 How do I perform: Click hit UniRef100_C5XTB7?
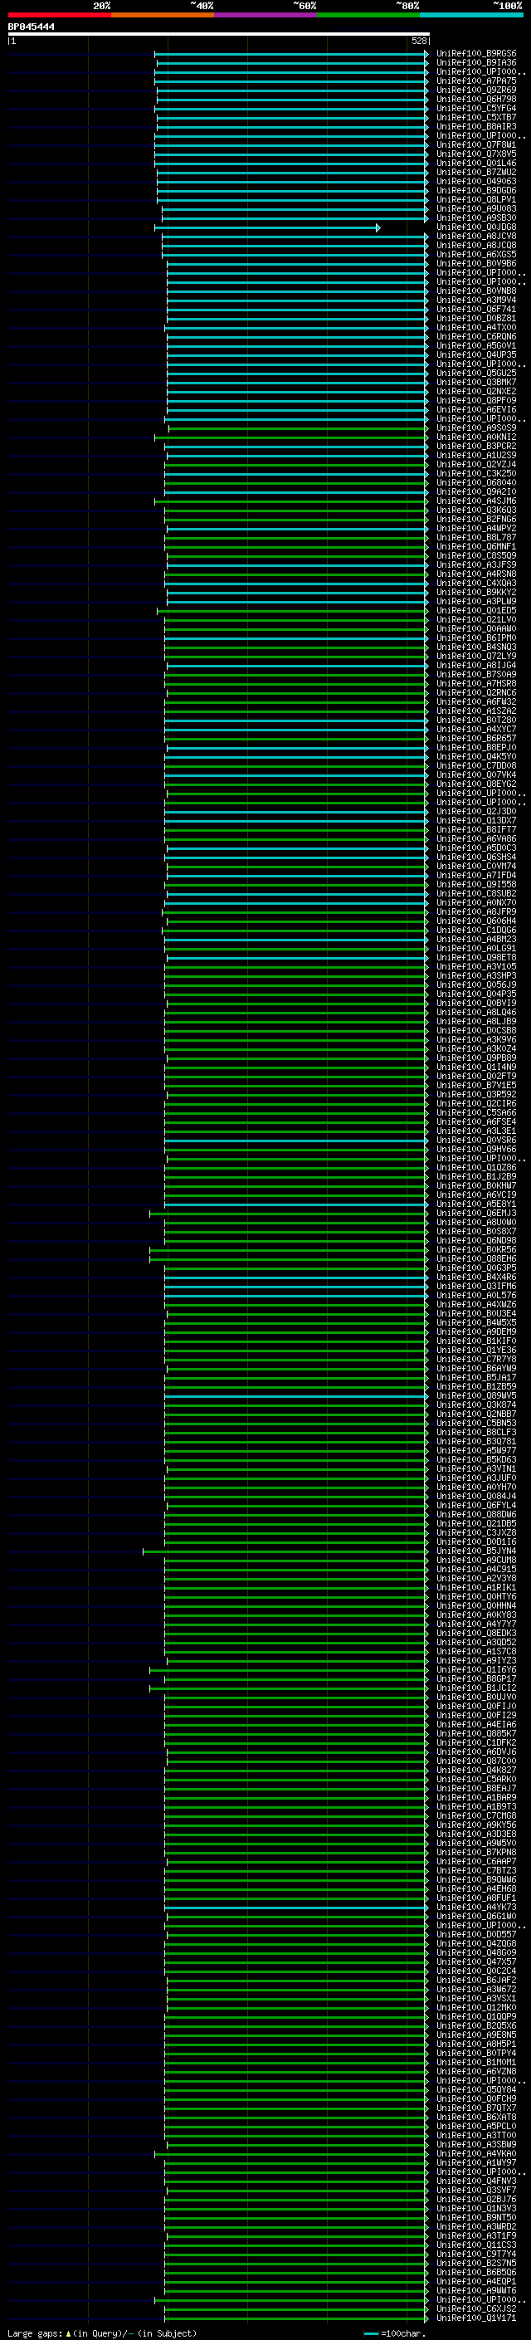476,117
